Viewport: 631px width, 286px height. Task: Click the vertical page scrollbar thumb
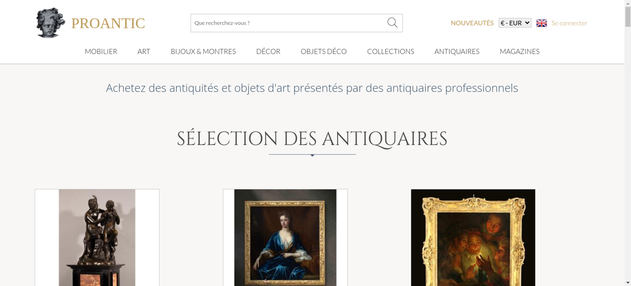click(628, 16)
